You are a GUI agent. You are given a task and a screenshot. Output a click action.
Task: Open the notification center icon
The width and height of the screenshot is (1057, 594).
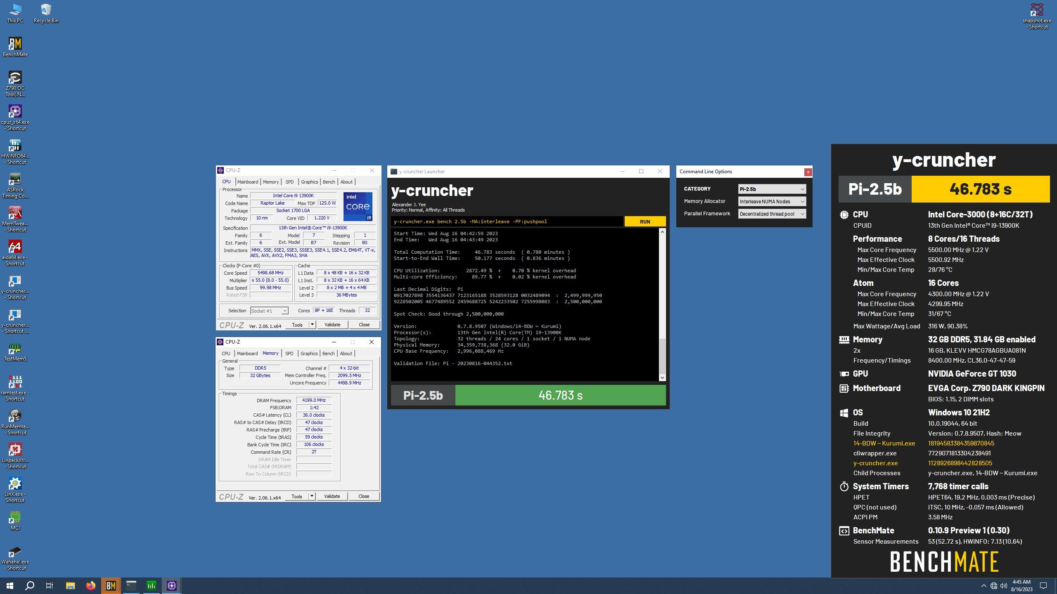[x=1043, y=586]
